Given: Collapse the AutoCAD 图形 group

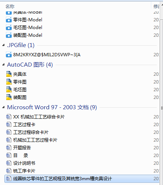Looking at the screenshot, I should coord(3,65).
